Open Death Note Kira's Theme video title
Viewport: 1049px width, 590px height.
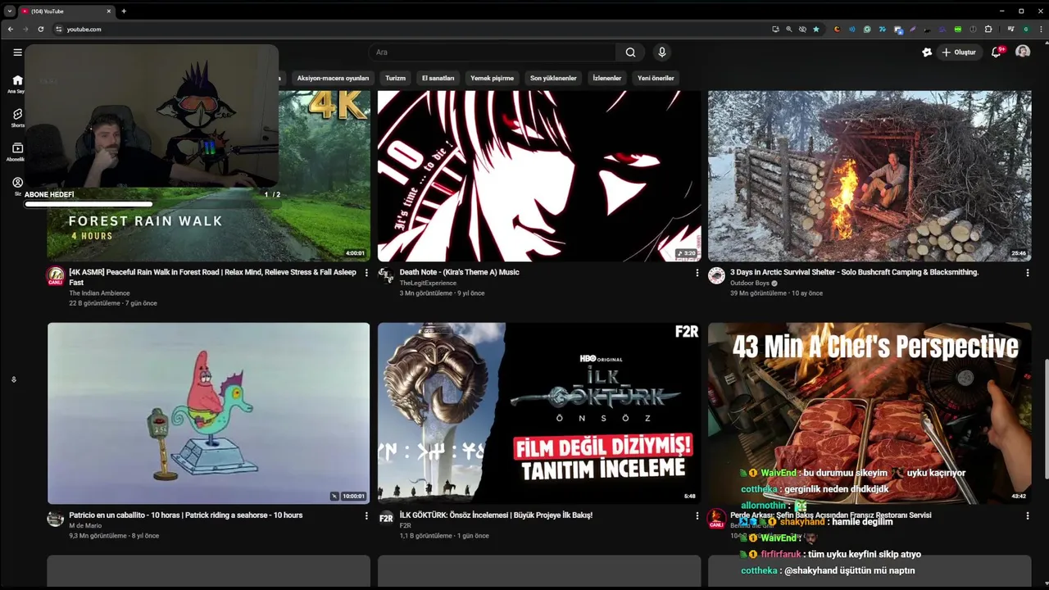tap(459, 272)
